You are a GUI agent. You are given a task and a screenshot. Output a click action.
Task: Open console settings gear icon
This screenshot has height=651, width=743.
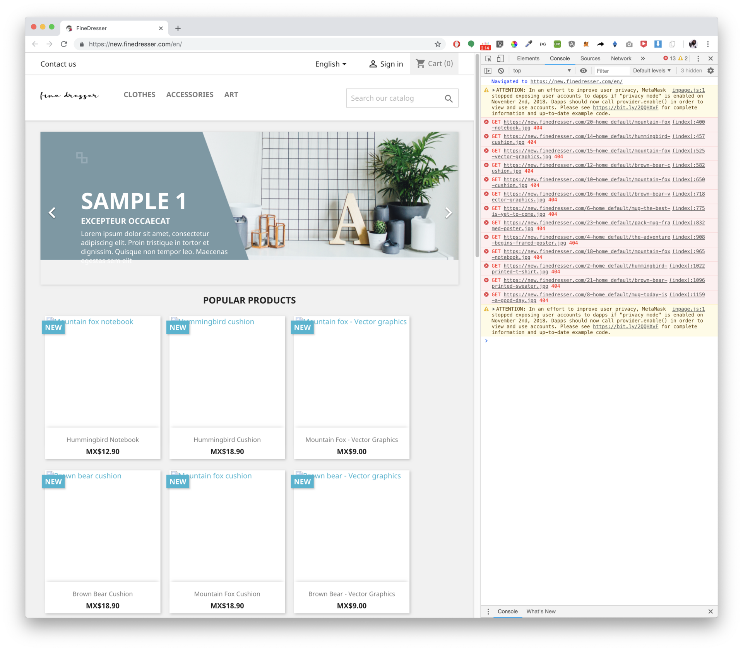tap(710, 70)
